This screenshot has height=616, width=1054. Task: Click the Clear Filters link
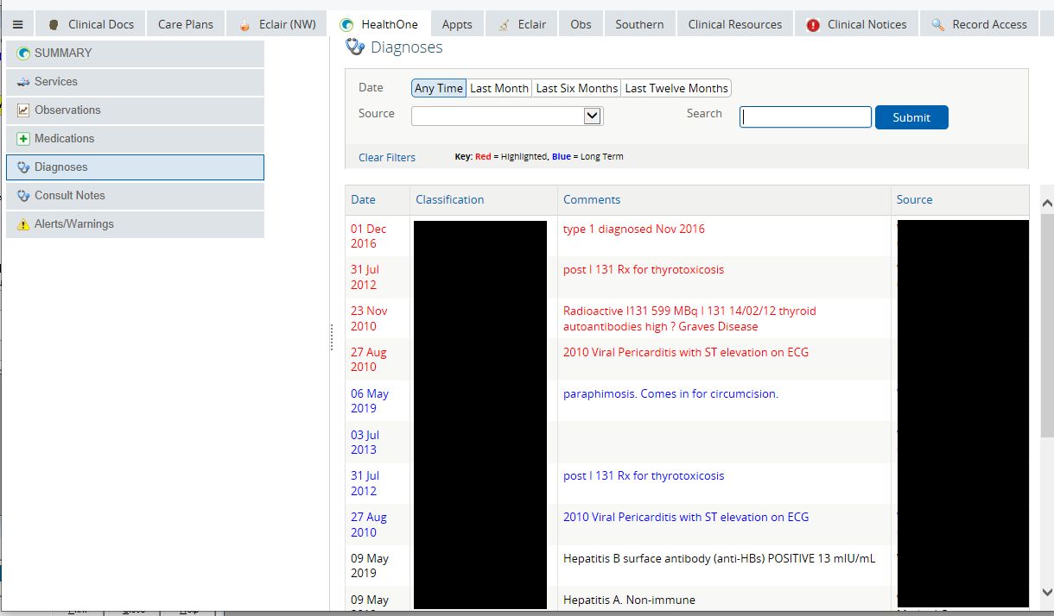[x=387, y=157]
